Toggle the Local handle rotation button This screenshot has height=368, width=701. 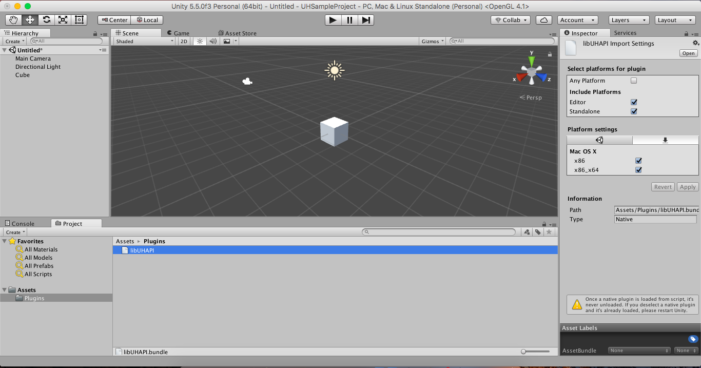pyautogui.click(x=147, y=20)
